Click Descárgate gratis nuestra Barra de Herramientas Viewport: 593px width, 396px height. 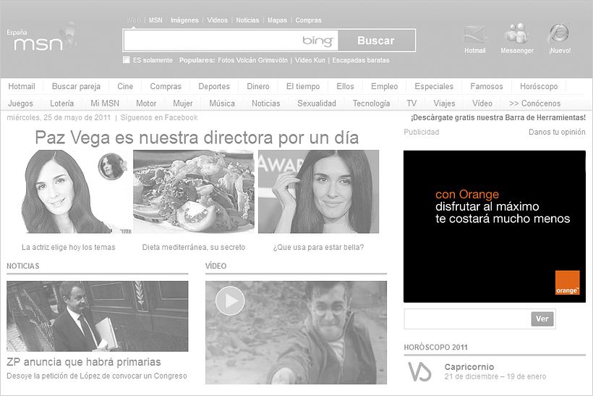tap(498, 118)
